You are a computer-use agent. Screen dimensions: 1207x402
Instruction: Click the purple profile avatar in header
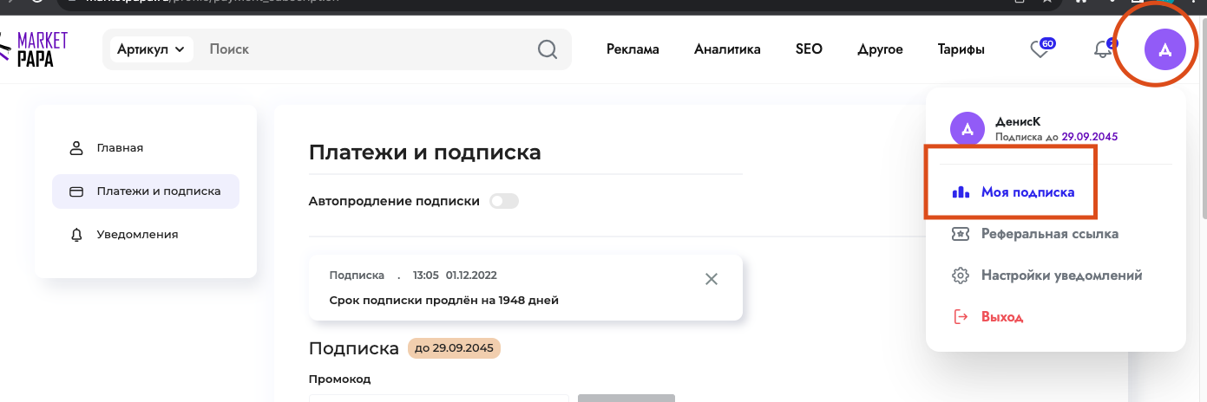[1165, 49]
